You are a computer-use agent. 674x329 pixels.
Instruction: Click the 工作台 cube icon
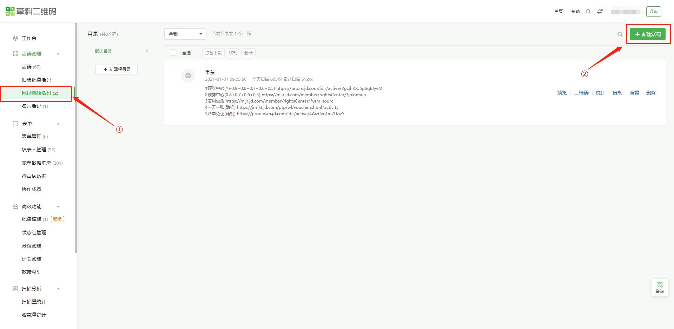(x=15, y=38)
